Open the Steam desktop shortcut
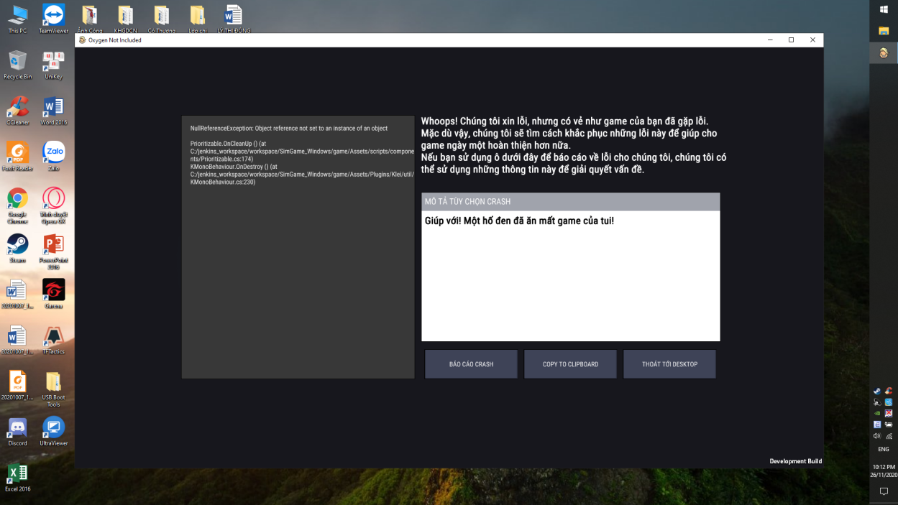Viewport: 898px width, 505px height. tap(17, 249)
